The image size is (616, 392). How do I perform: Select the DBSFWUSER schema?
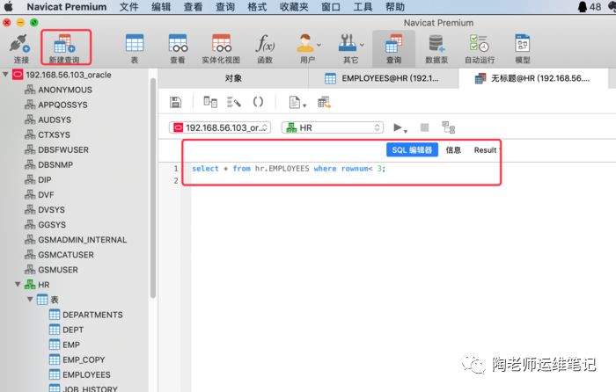63,150
